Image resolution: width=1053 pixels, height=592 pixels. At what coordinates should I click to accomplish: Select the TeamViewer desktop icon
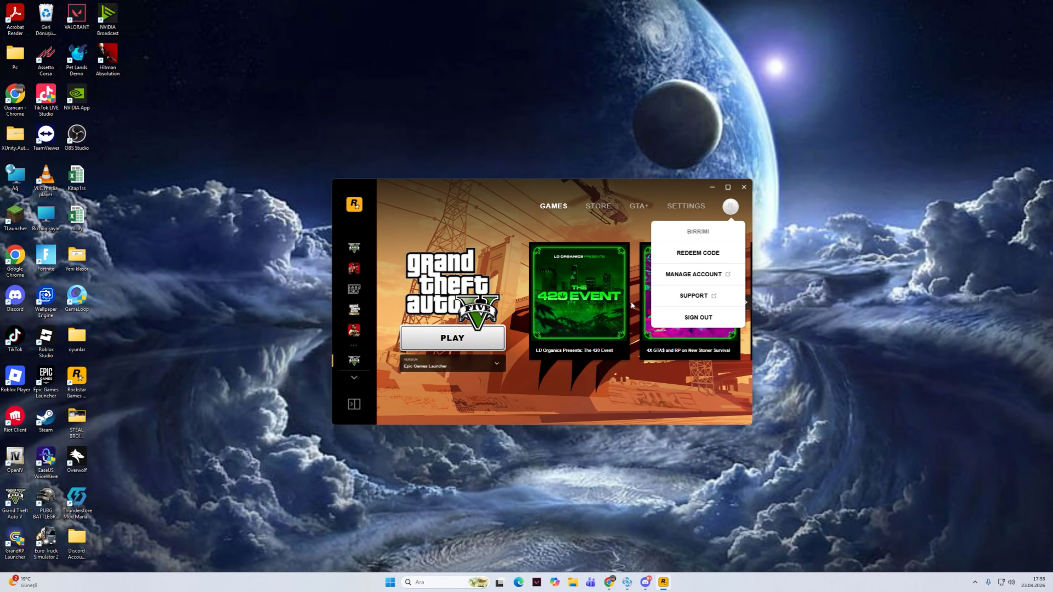(46, 138)
